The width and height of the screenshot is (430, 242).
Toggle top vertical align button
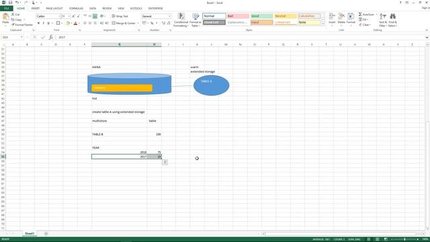[x=85, y=16]
